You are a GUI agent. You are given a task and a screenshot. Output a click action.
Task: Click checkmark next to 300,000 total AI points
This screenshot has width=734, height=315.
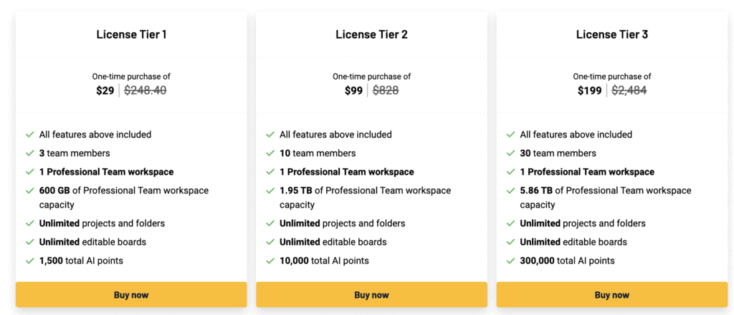click(510, 261)
